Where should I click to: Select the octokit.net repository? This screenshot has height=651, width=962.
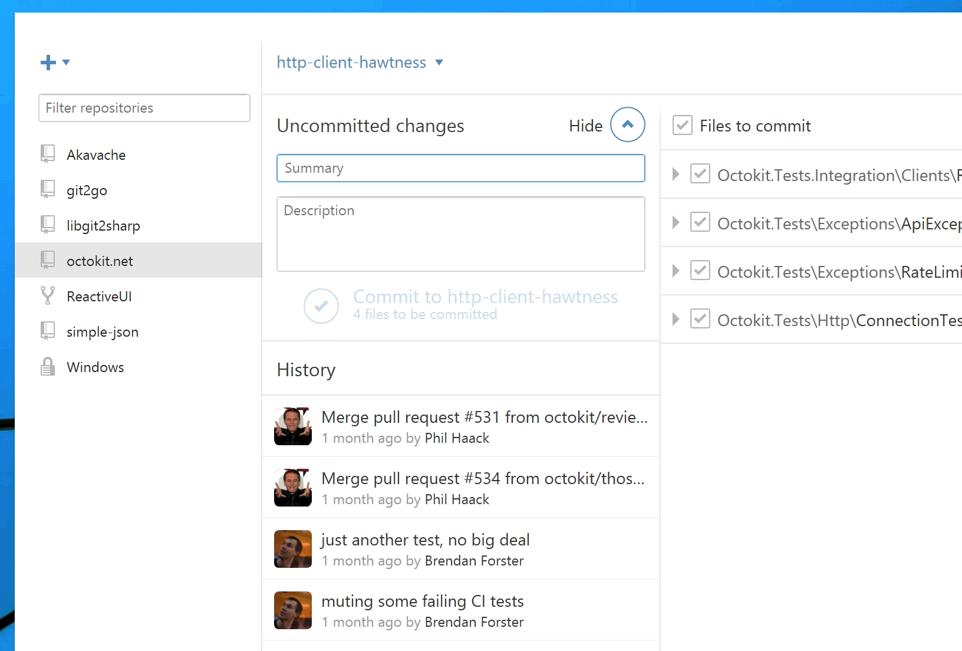coord(139,260)
